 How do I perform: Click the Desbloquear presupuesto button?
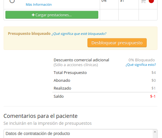tap(117, 43)
